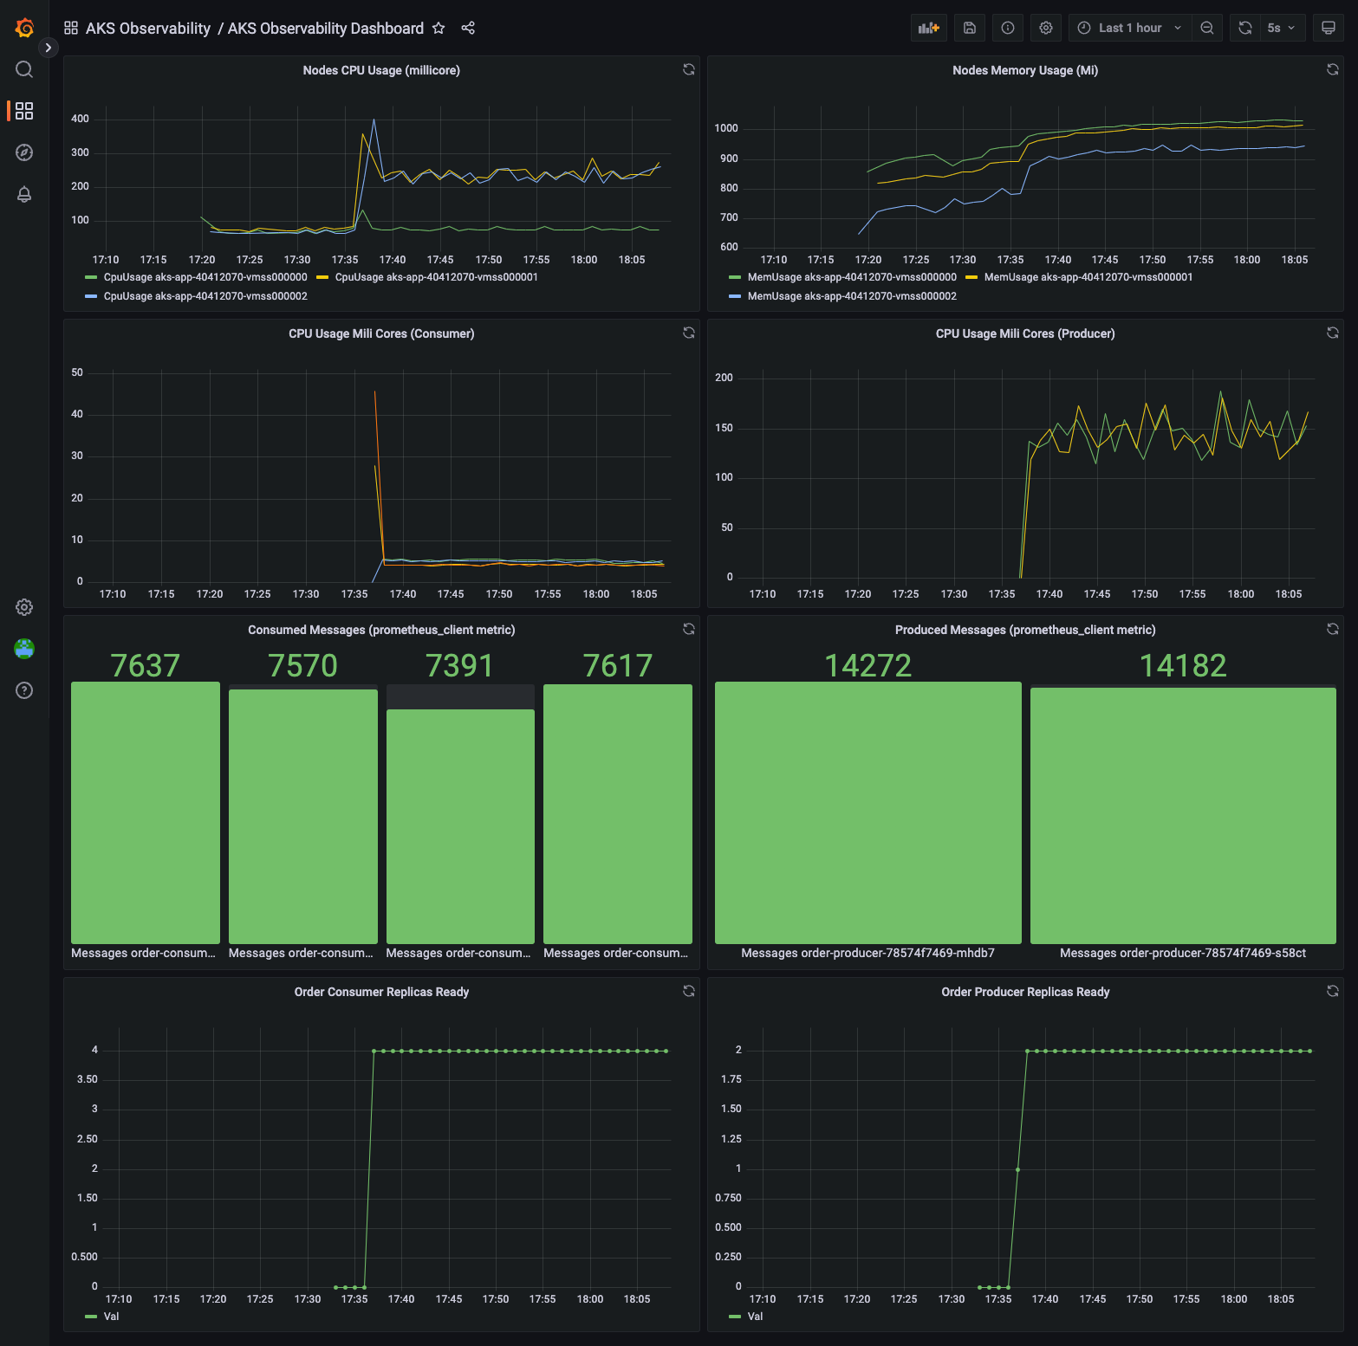Open the Explore compass icon
The image size is (1358, 1346).
[x=24, y=152]
